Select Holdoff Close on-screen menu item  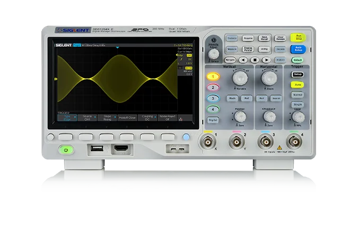[127, 118]
